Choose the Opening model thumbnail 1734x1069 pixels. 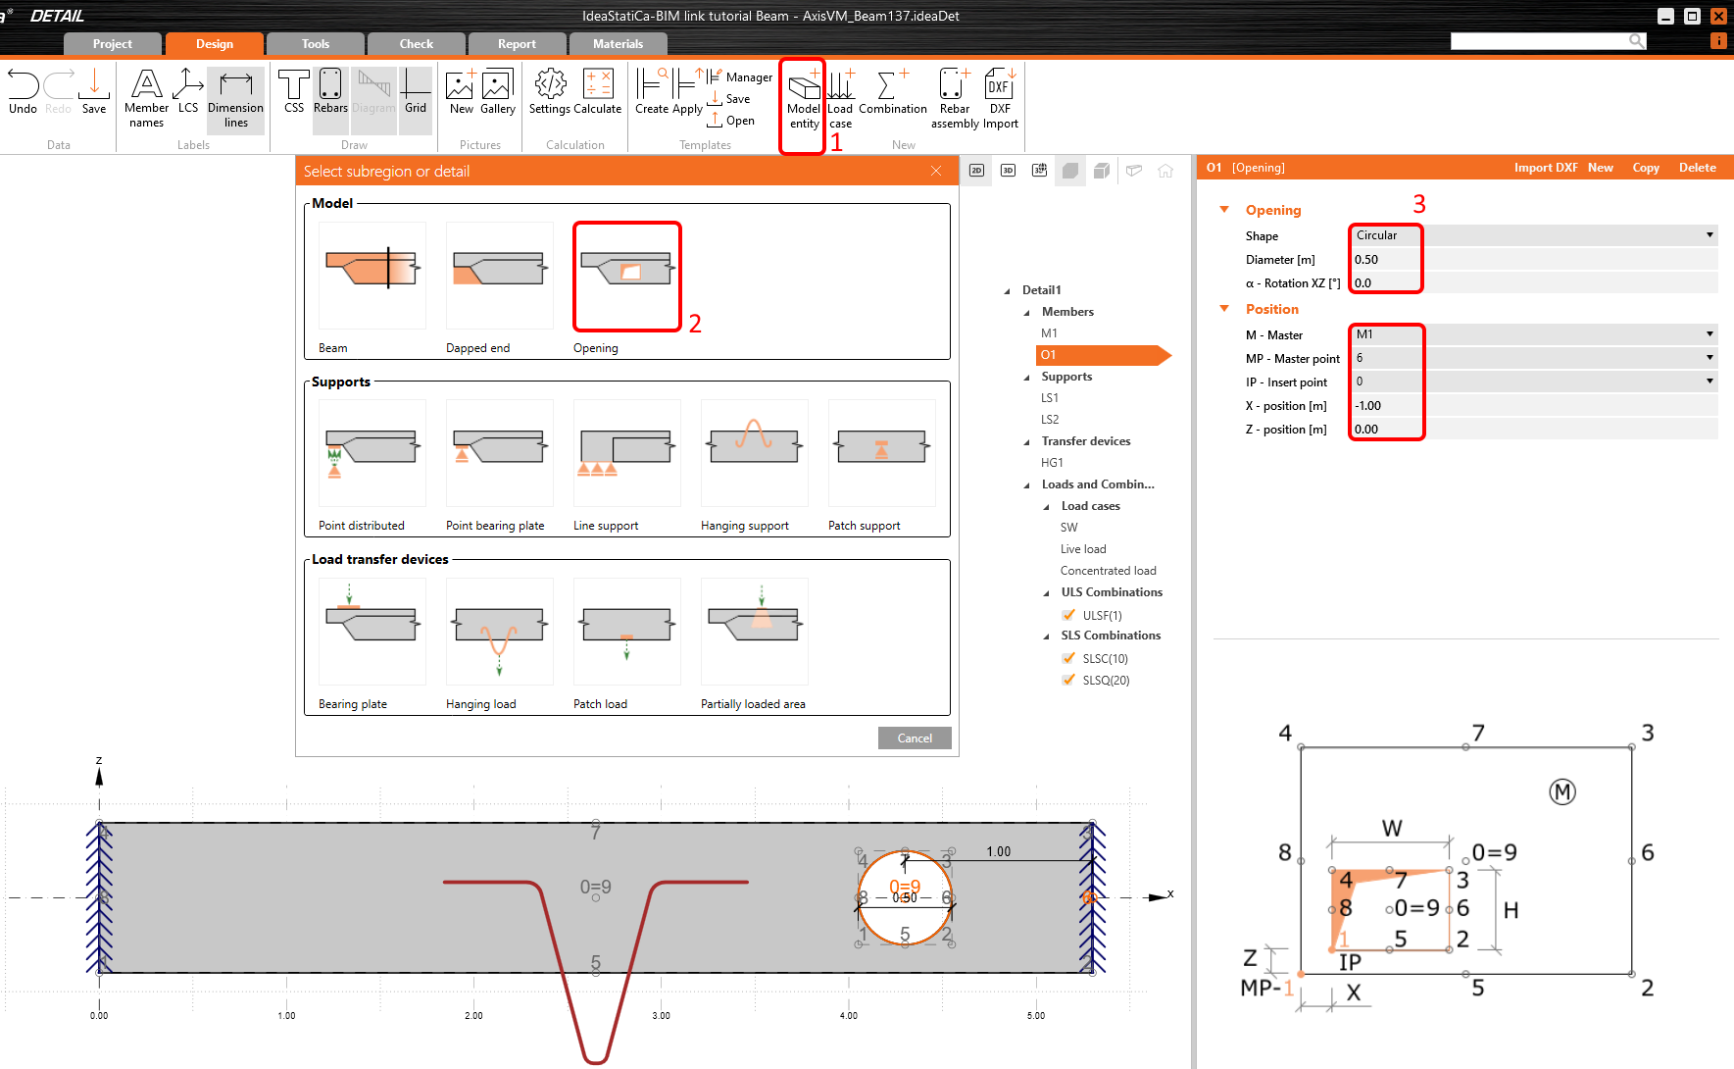click(626, 277)
